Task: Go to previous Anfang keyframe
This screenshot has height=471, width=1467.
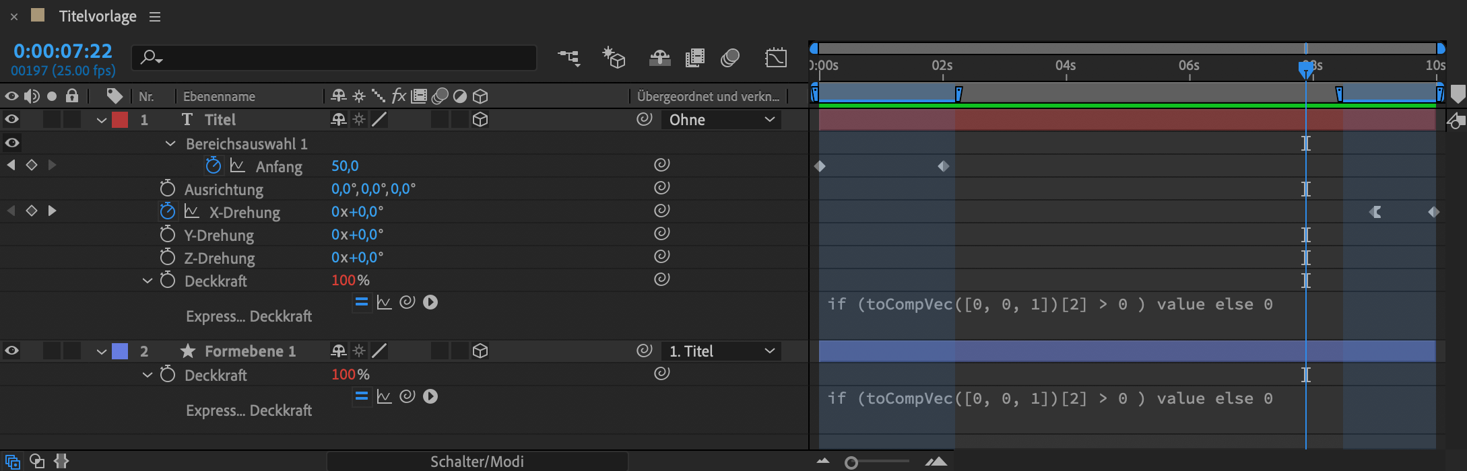Action: pos(11,165)
